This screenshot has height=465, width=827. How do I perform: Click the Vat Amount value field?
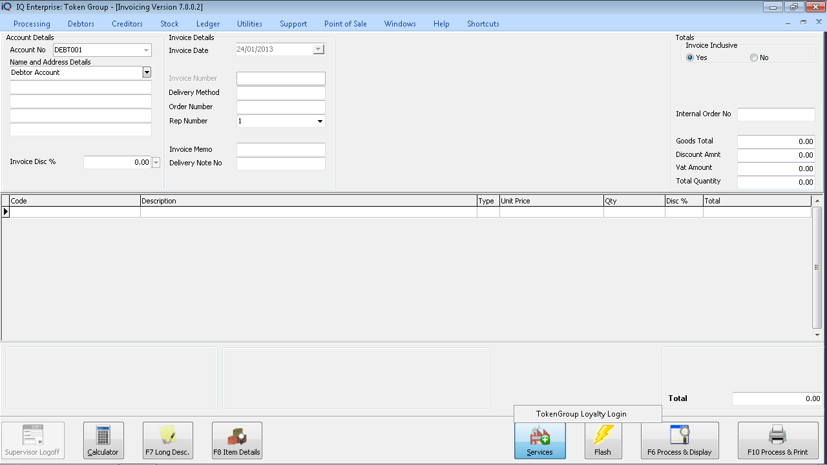[x=776, y=169]
